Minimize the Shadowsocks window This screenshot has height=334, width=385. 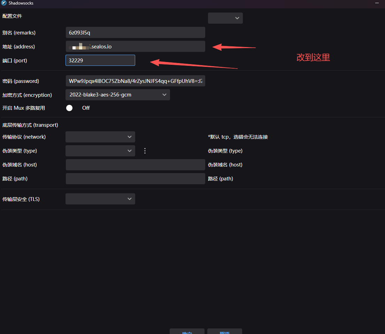pyautogui.click(x=377, y=3)
